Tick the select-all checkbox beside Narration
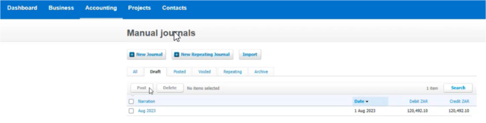Screen dimensions: 486x123 click(x=131, y=101)
